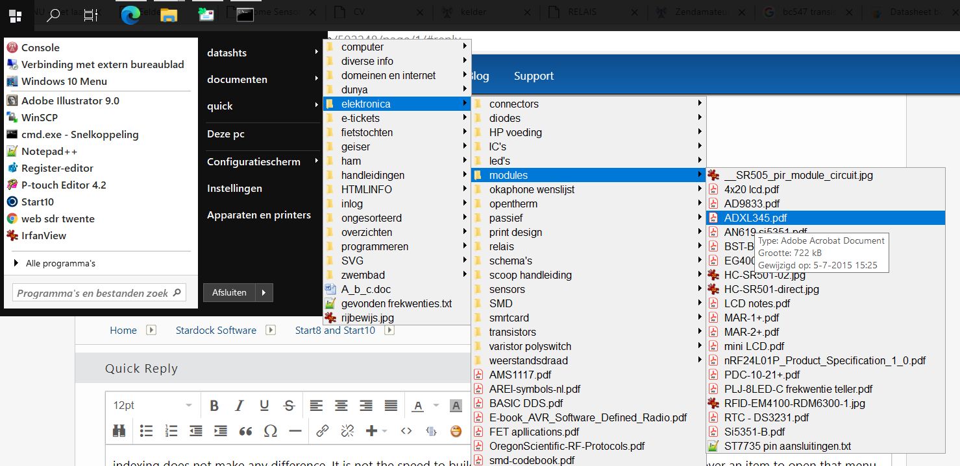Go to Home breadcrumb link
Viewport: 960px width, 466px height.
point(123,330)
